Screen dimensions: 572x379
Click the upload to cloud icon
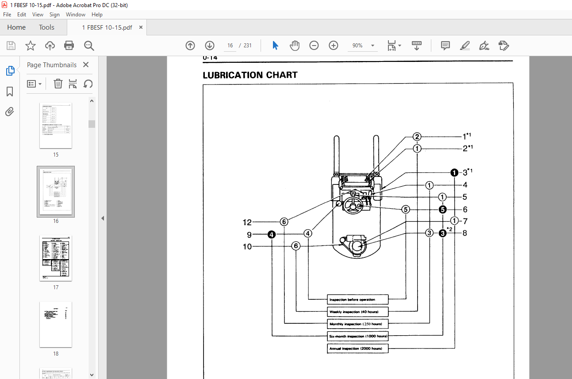(50, 46)
